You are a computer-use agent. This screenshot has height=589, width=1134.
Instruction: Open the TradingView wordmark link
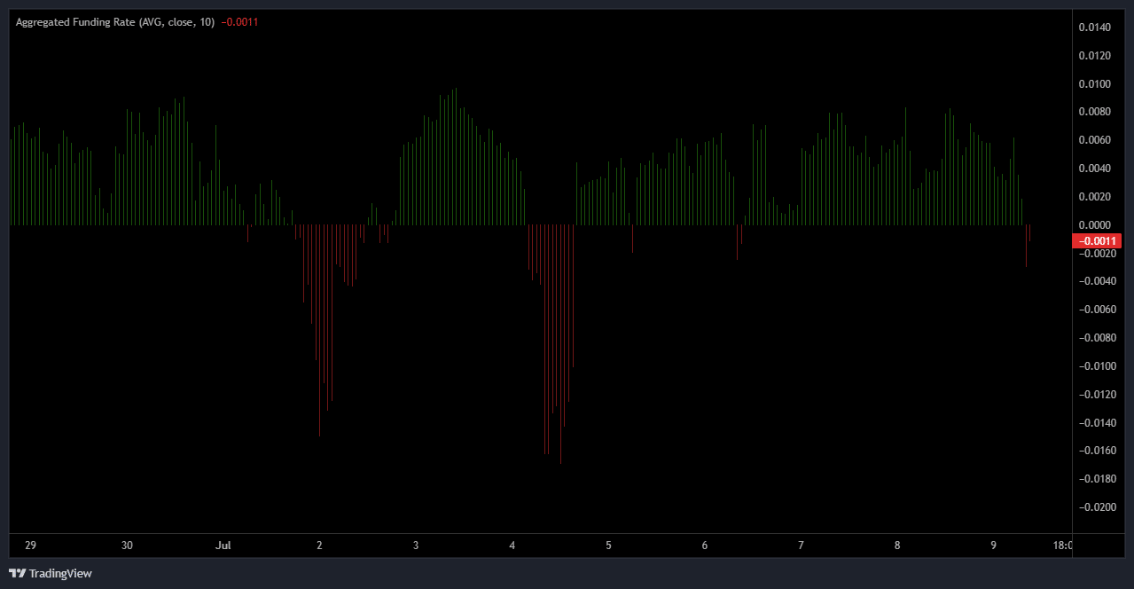coord(59,573)
